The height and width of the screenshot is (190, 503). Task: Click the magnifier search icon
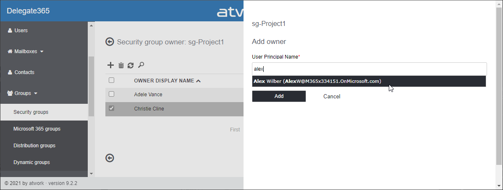(x=141, y=65)
